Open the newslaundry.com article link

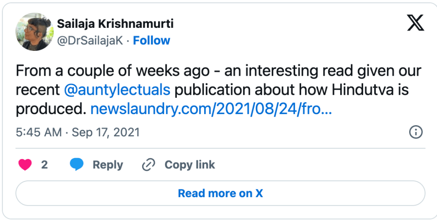(x=211, y=110)
